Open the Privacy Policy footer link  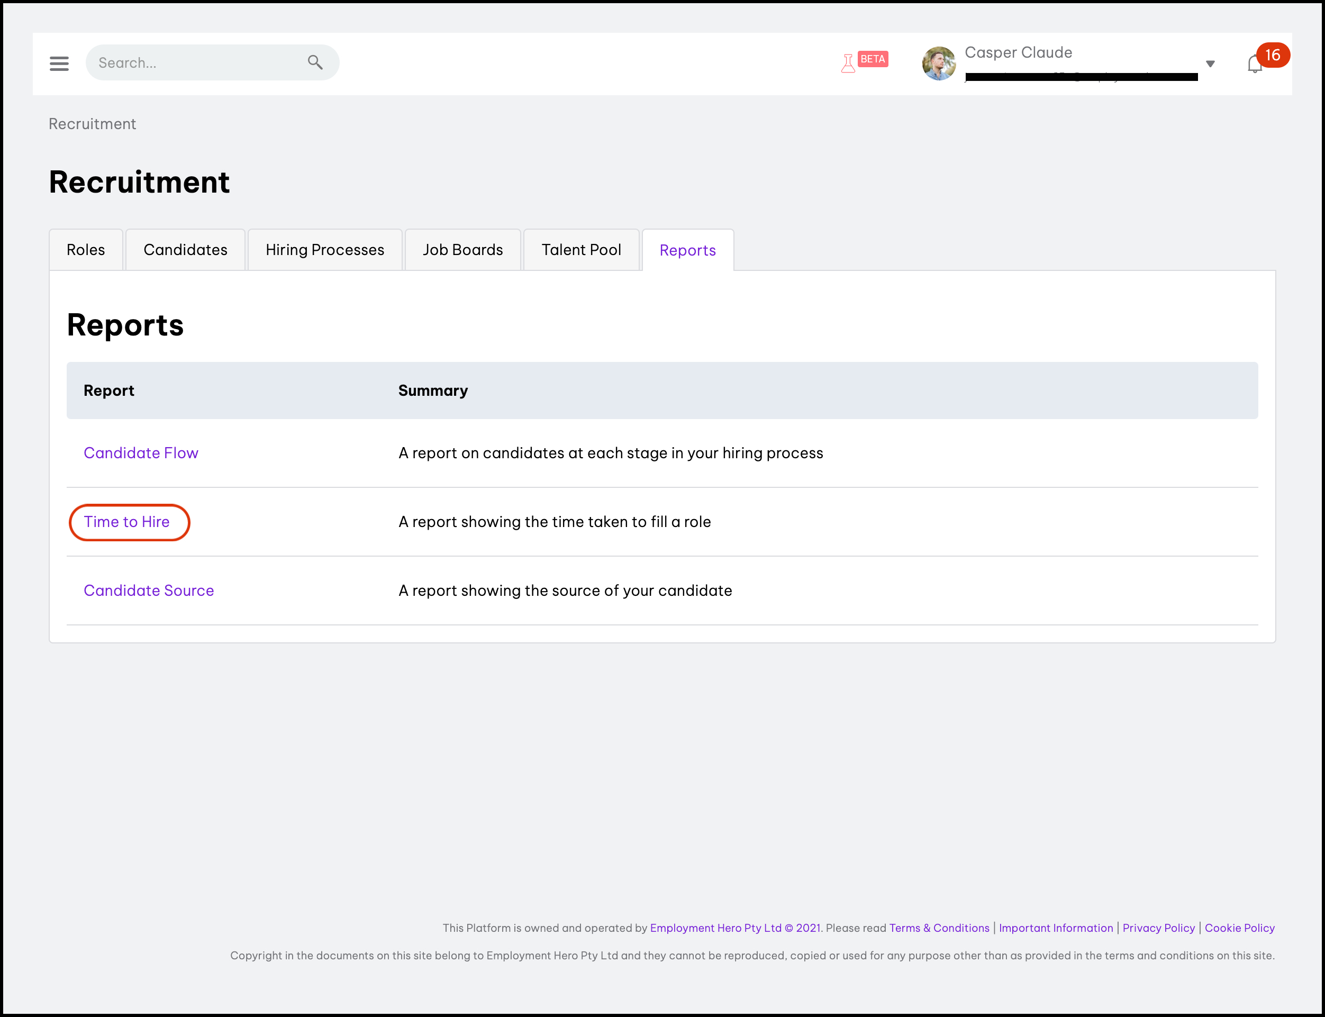click(1158, 928)
